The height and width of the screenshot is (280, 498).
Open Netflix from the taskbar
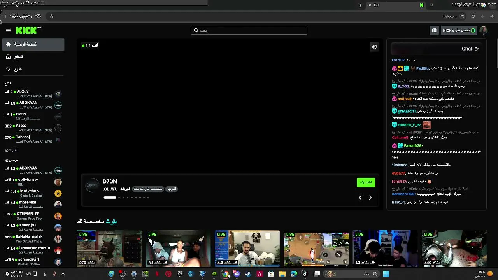157,274
